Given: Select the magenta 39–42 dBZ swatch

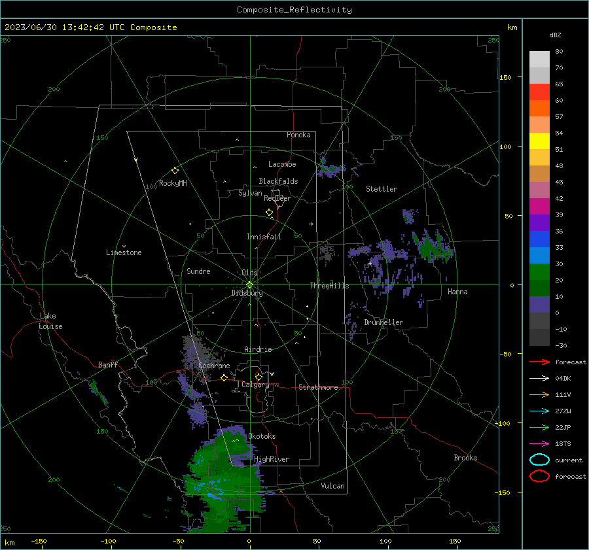Looking at the screenshot, I should pyautogui.click(x=539, y=206).
